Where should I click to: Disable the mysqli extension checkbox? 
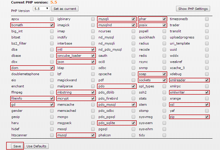pos(133,19)
